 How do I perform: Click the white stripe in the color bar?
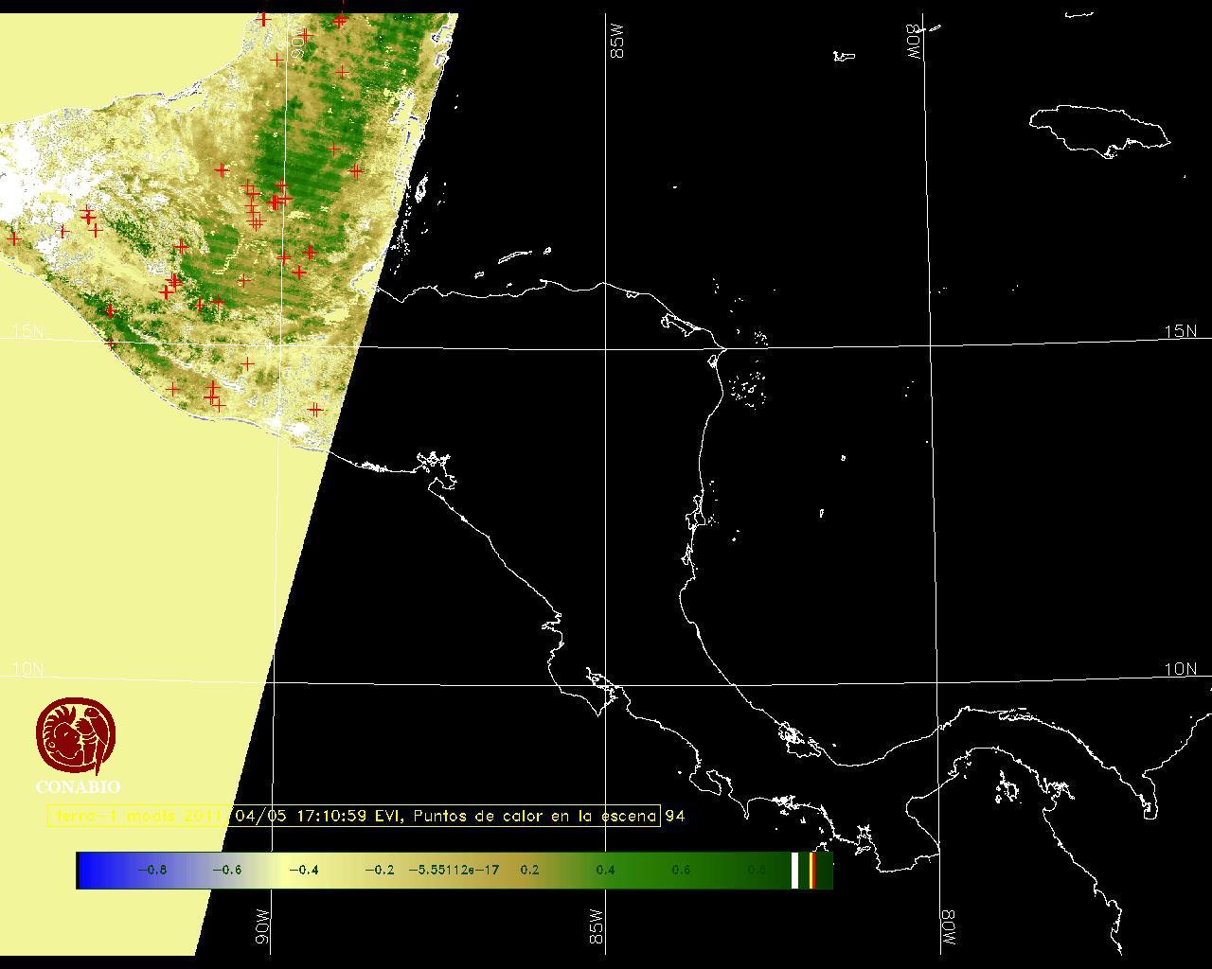[x=794, y=870]
